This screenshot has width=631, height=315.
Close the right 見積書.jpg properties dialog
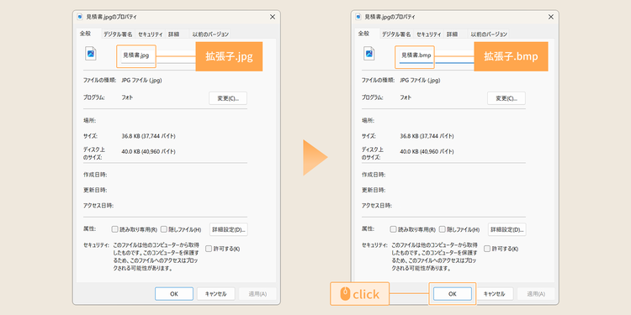(x=551, y=17)
